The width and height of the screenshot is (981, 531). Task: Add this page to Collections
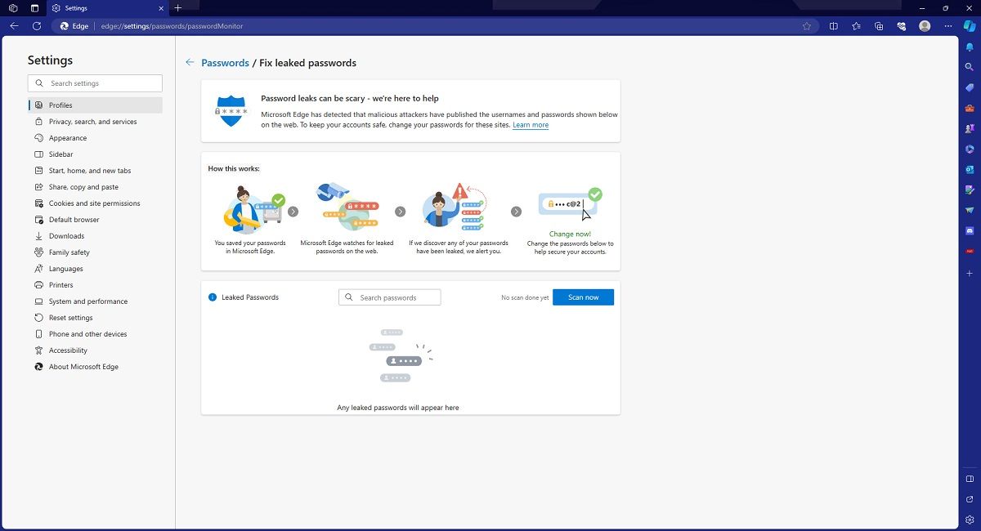(x=879, y=25)
